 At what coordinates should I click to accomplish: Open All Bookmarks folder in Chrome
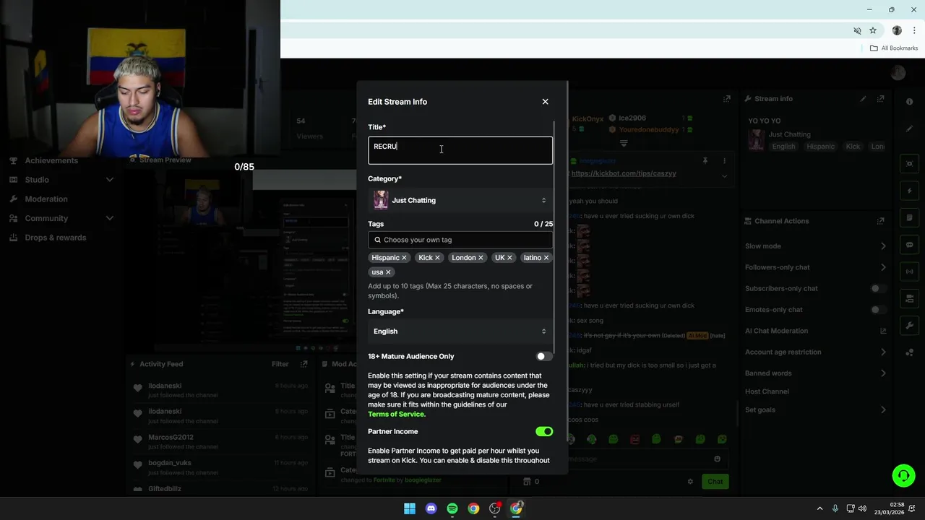click(894, 48)
